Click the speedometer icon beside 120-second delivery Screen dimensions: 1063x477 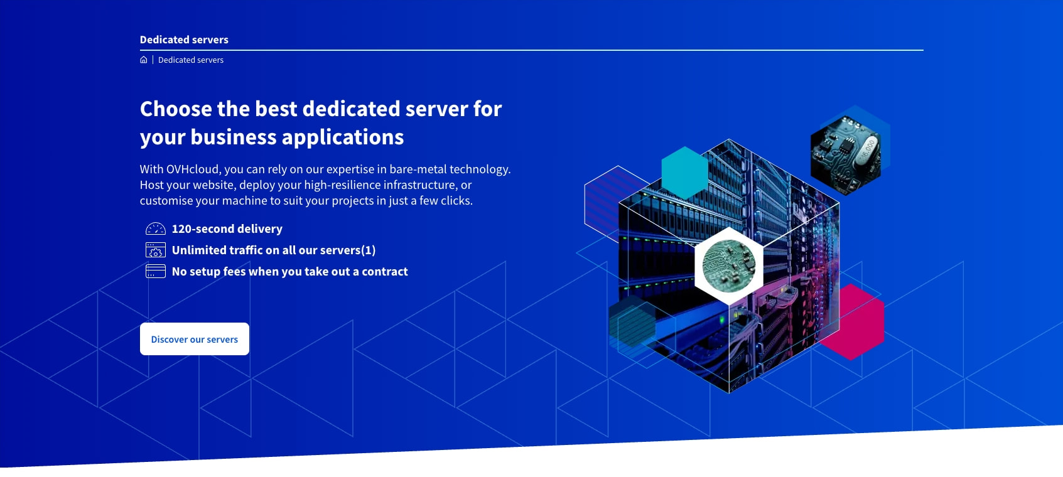(x=156, y=228)
